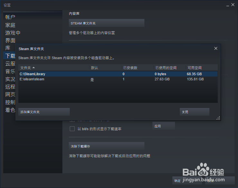Open the 音乐 settings tab

10,71
